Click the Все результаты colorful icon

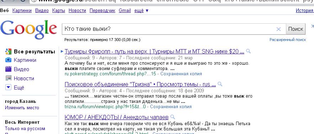click(x=8, y=52)
